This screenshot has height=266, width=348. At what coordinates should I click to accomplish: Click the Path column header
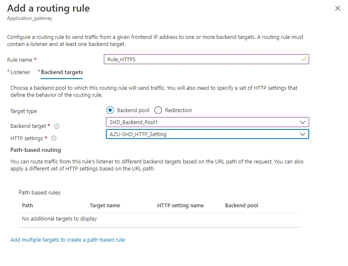tap(27, 205)
